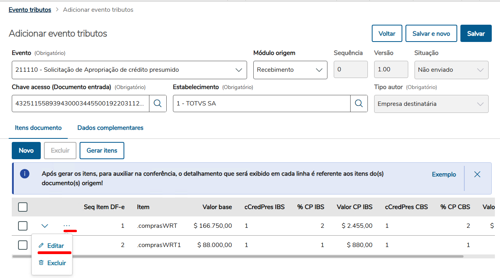This screenshot has height=278, width=500.
Task: Open the Exemplo link in banner
Action: point(444,174)
